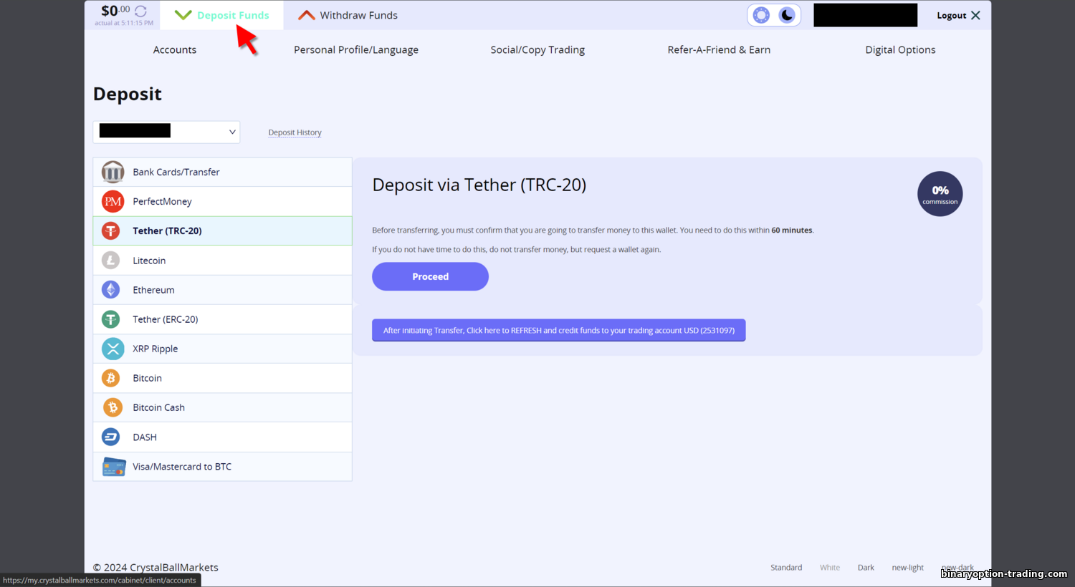
Task: Log out using the Logout button
Action: pyautogui.click(x=958, y=15)
